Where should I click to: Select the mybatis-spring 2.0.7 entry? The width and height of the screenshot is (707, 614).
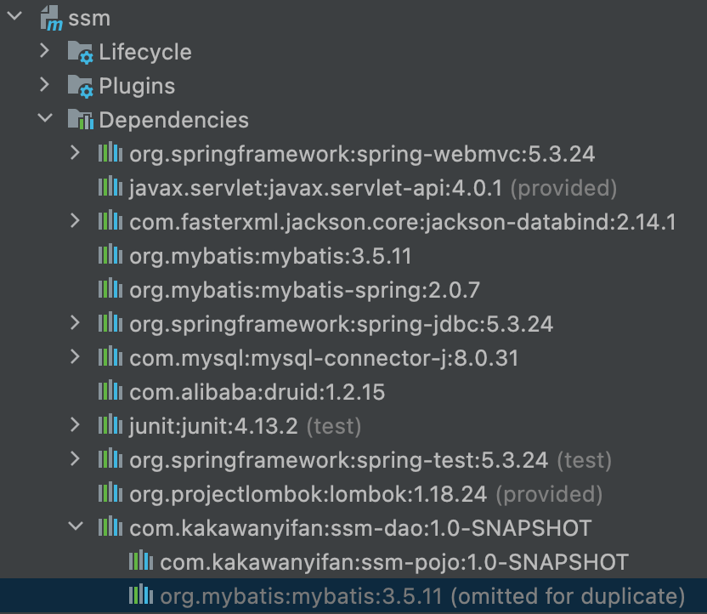coord(304,290)
